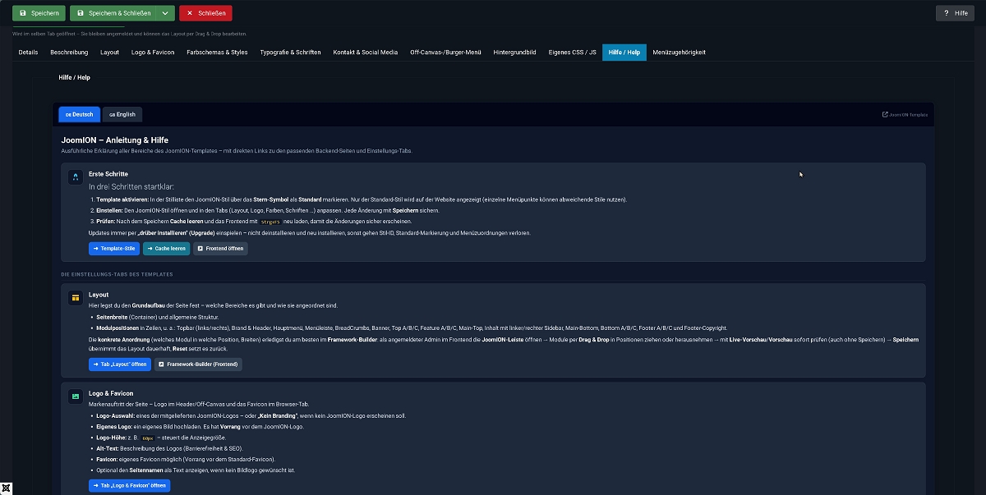Select Kontakt & Social Media tab
Viewport: 986px width, 495px height.
[365, 52]
